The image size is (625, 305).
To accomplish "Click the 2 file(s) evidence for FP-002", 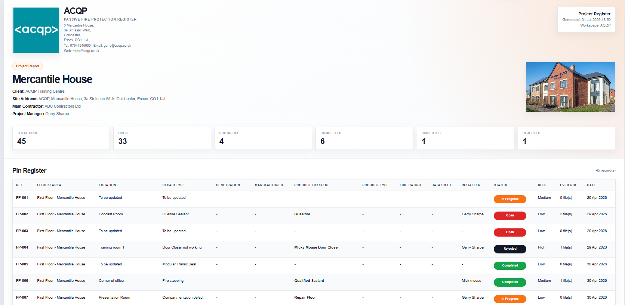I will [566, 214].
